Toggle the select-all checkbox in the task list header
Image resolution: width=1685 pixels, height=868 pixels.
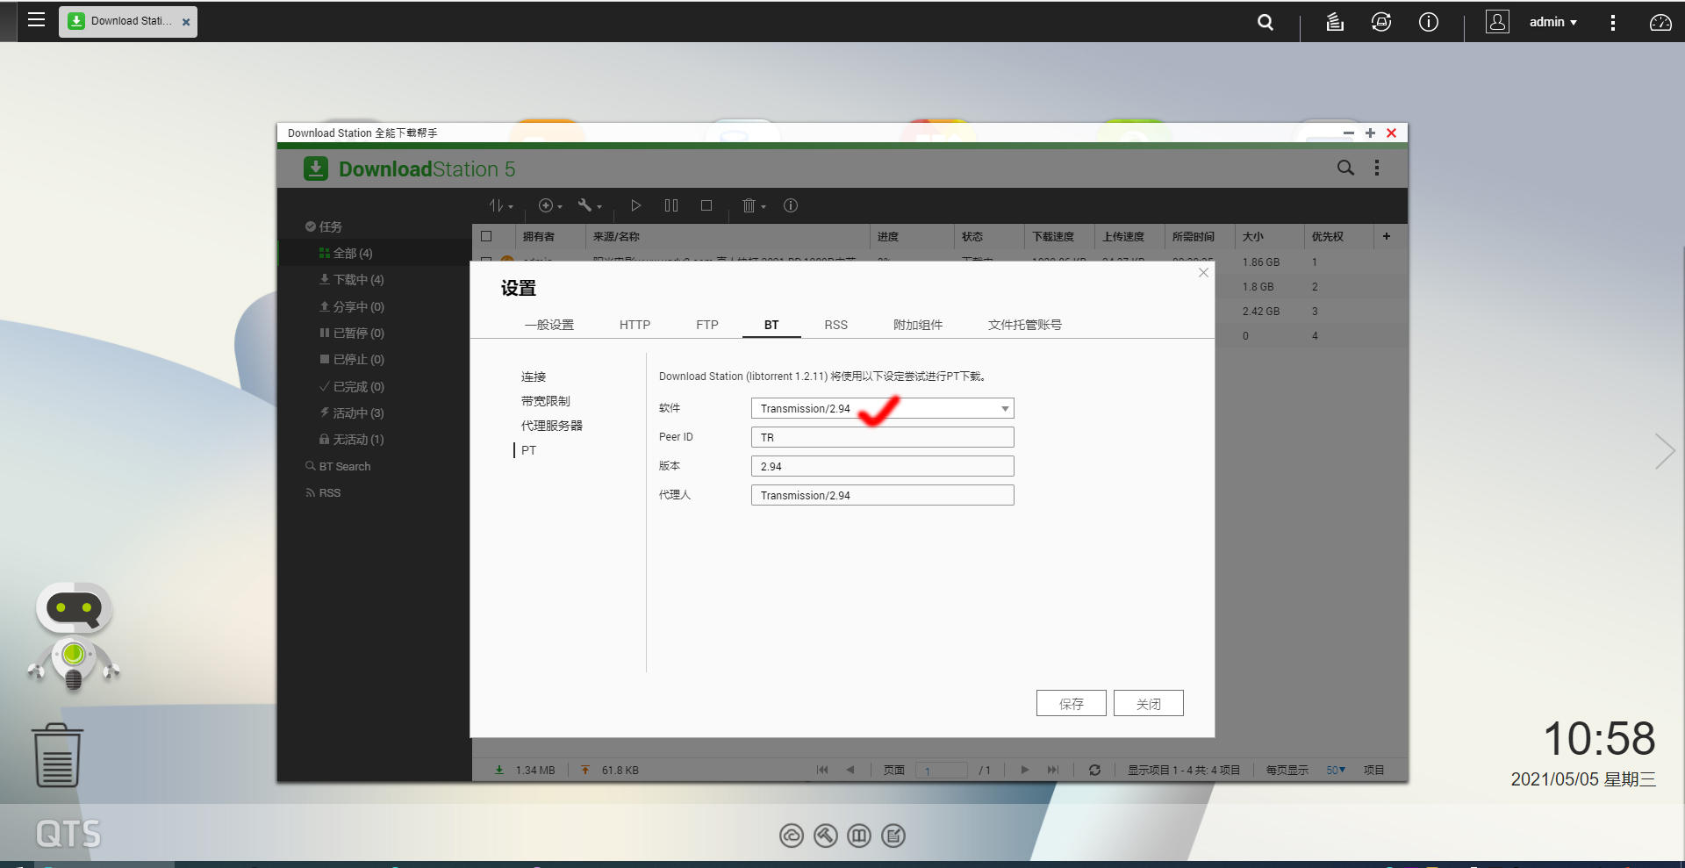click(x=488, y=236)
